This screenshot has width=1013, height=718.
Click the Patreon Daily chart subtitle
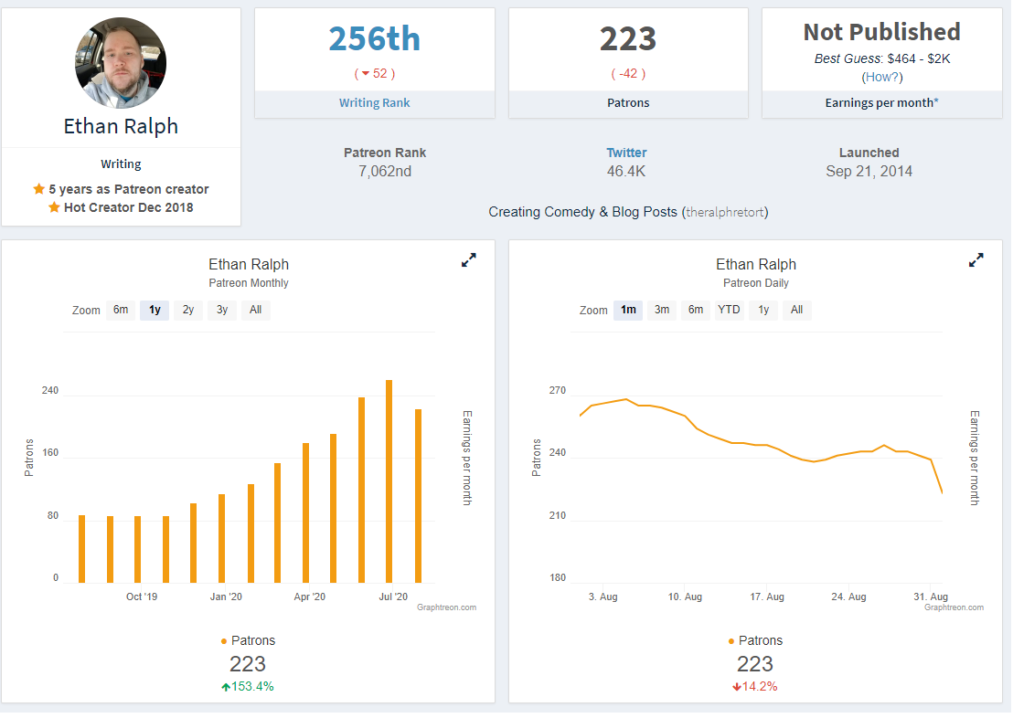(756, 283)
